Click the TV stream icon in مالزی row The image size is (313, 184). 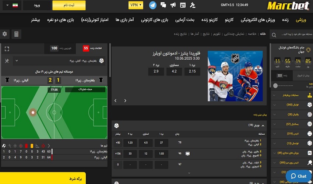coord(187,154)
